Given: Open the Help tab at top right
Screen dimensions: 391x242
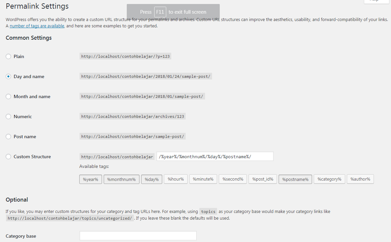Looking at the screenshot, I should [x=376, y=1].
